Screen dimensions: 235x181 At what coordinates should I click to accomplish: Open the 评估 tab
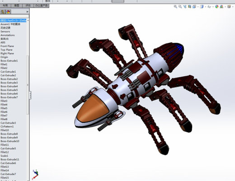(x=28, y=6)
